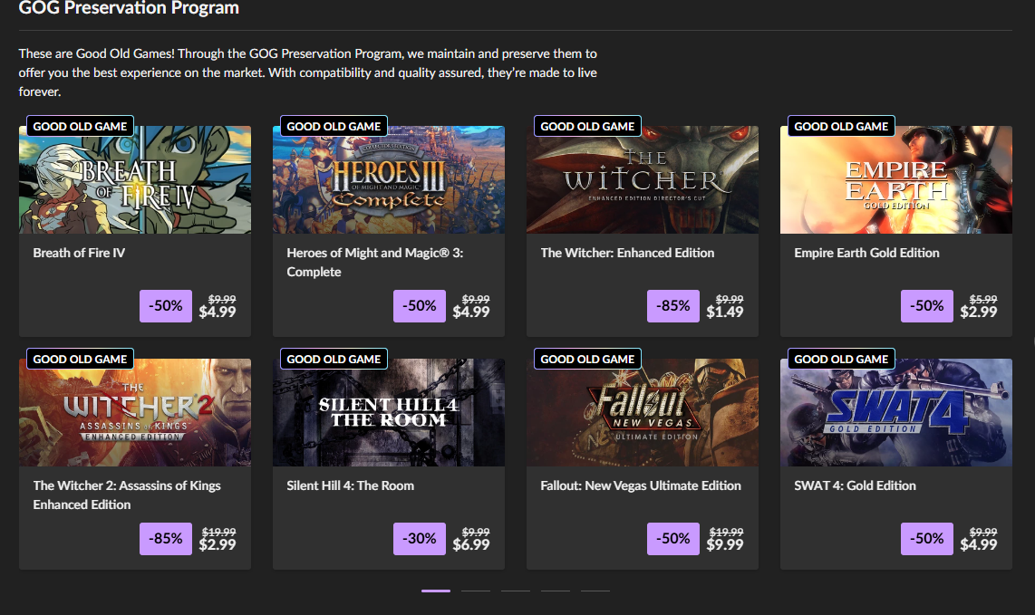Screen dimensions: 1035x615
Task: Jump to third carousel page indicator
Action: (516, 591)
